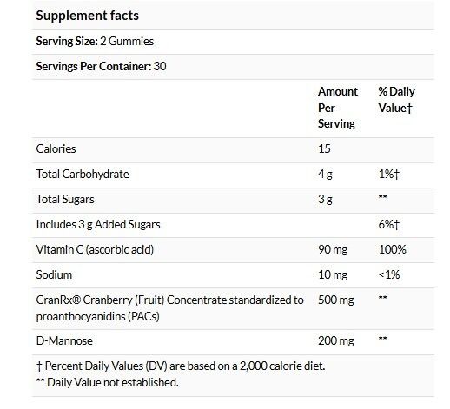This screenshot has width=450, height=409.
Task: Click the Supplement facts heading
Action: click(87, 16)
